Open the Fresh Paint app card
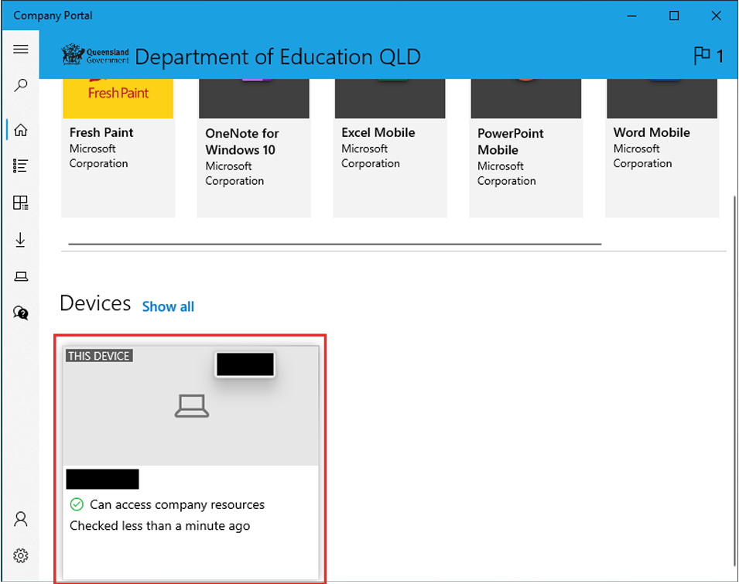The image size is (739, 584). [118, 148]
